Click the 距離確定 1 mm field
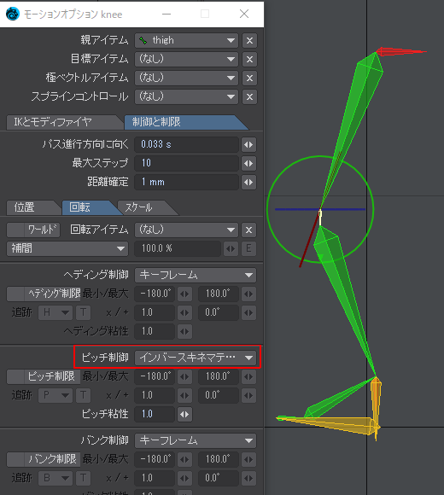 point(186,182)
